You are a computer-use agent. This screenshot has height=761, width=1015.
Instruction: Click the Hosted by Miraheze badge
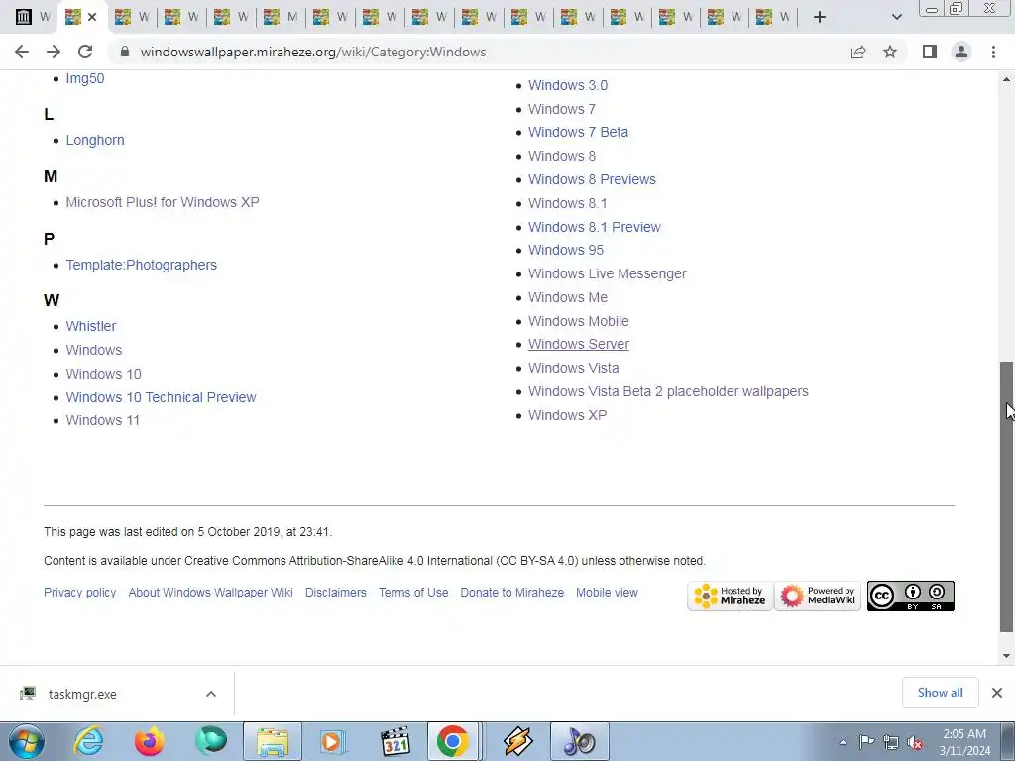(x=730, y=596)
